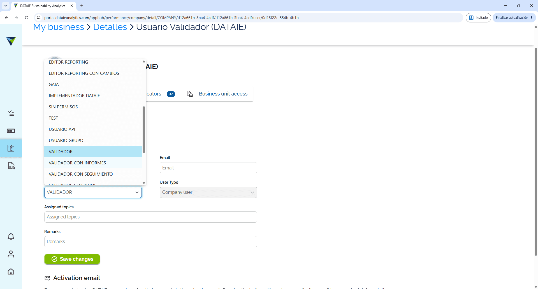Image resolution: width=538 pixels, height=289 pixels.
Task: Click the Invitado guest profile button
Action: pyautogui.click(x=478, y=18)
